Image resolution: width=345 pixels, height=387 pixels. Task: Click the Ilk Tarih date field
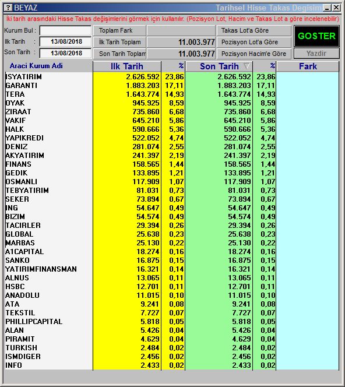[x=66, y=42]
